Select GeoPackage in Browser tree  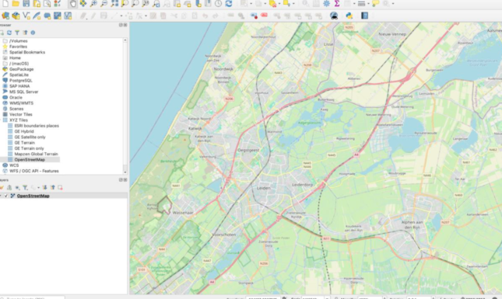click(22, 69)
